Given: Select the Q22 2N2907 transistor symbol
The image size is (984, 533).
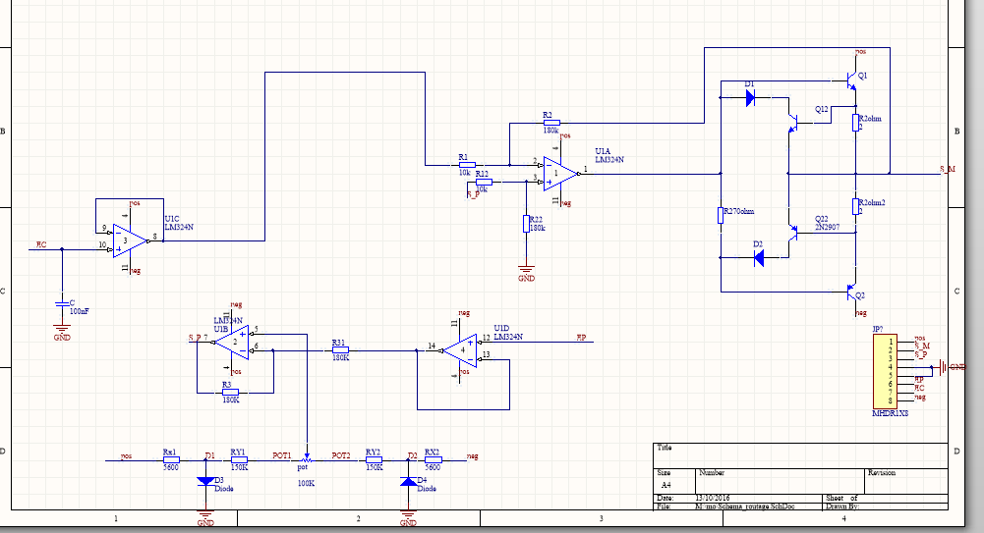Looking at the screenshot, I should [x=792, y=233].
